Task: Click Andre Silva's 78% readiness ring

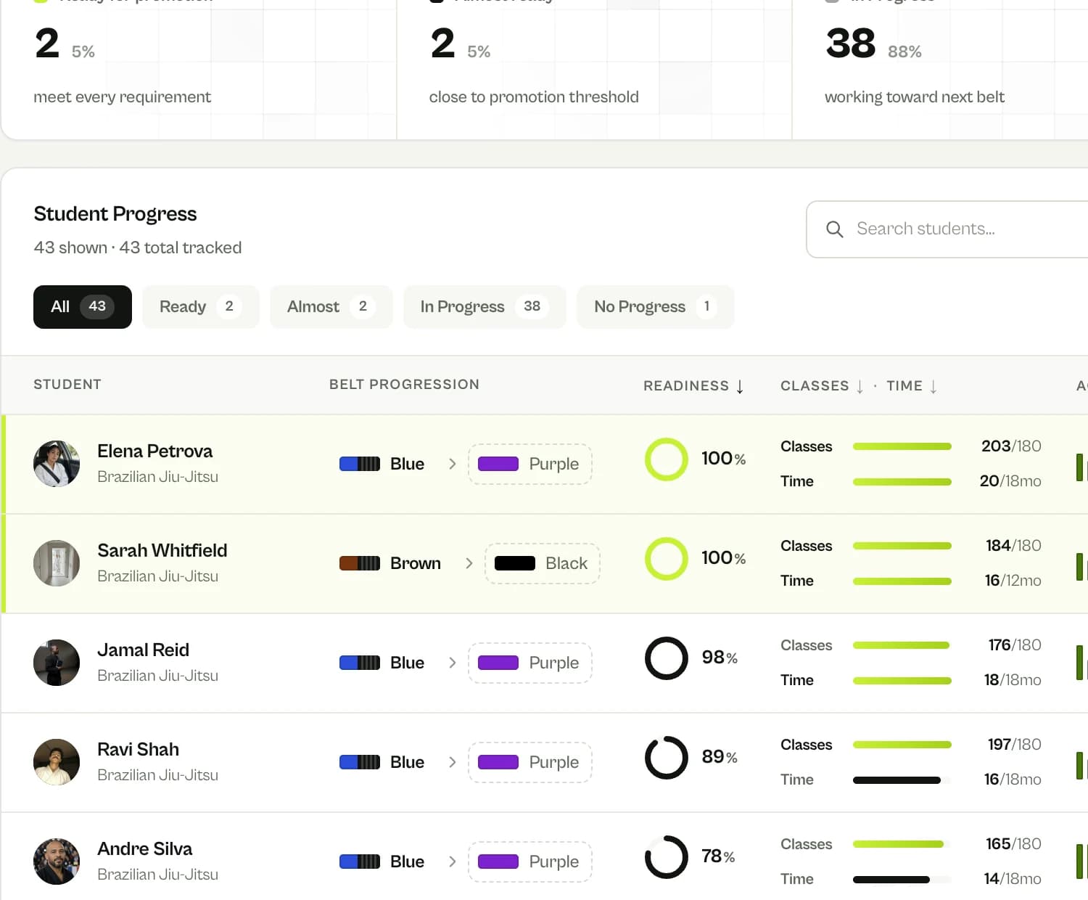Action: tap(667, 857)
